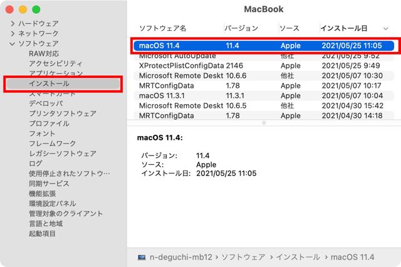Viewport: 401px width, 267px height.
Task: Expand the ハードウェア category
Action: [13, 24]
